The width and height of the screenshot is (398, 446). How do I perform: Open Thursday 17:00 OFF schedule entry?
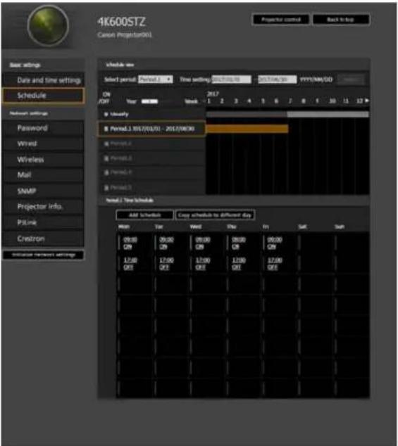239,264
